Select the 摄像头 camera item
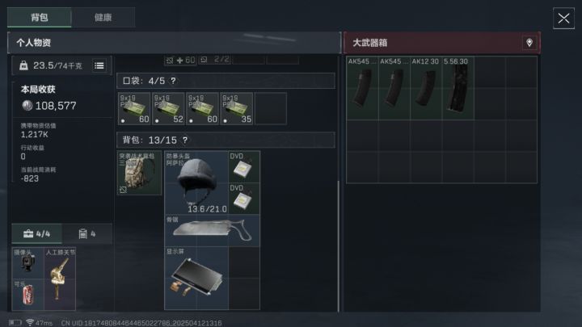582x327 pixels. 27,263
